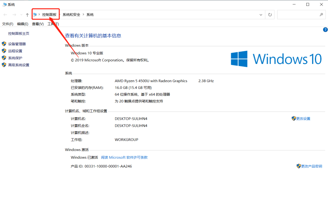The height and width of the screenshot is (198, 328).
Task: Go to 控制面板主页
Action: [x=18, y=34]
